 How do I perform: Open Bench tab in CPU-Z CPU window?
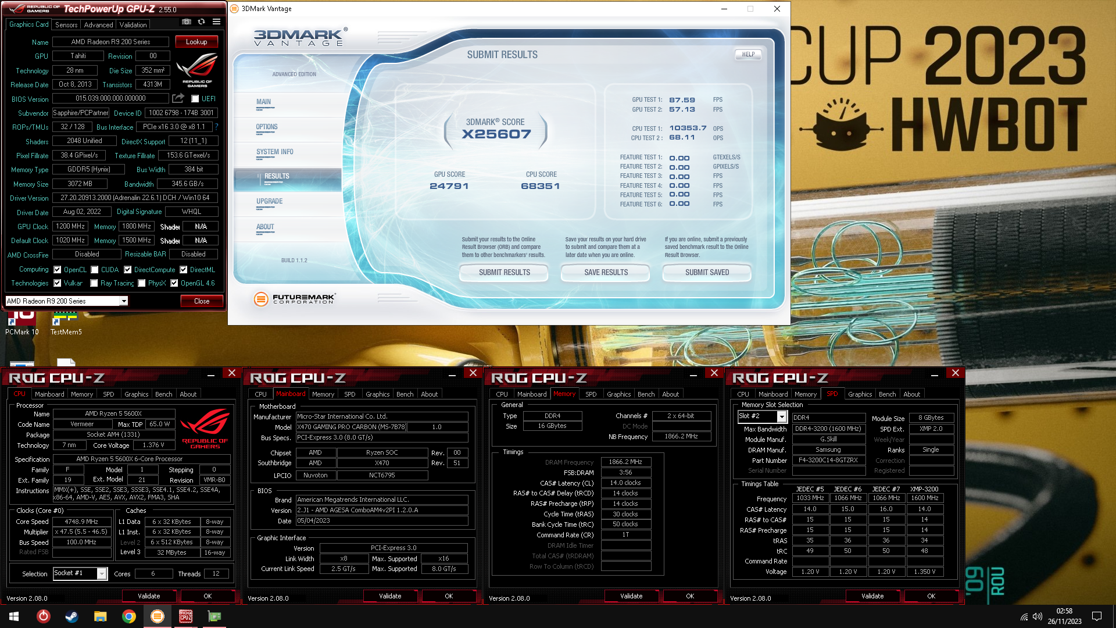point(163,394)
